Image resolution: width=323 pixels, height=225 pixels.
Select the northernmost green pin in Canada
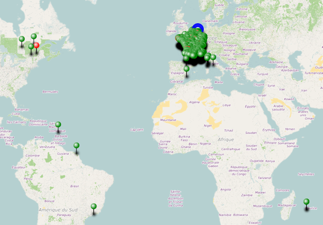click(34, 36)
